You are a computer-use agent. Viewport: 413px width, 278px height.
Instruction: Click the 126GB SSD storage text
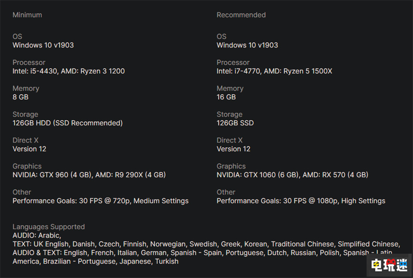pyautogui.click(x=235, y=123)
